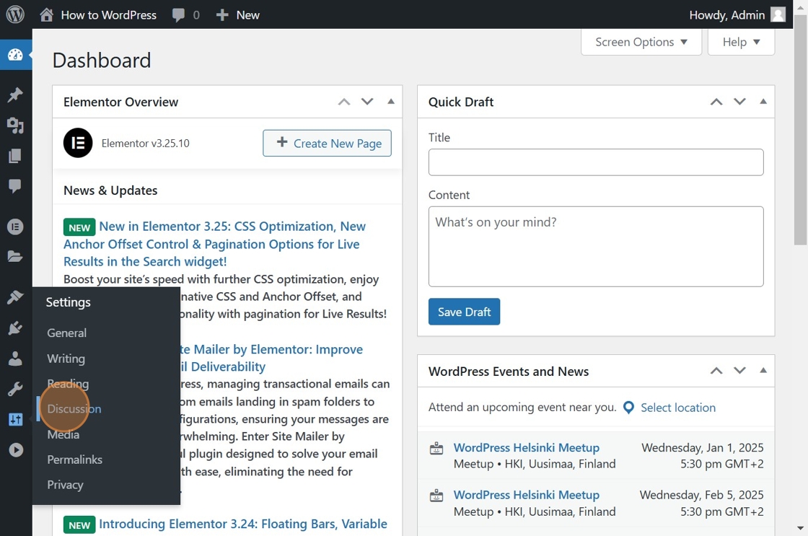Open the Settings sliders icon in sidebar

pyautogui.click(x=15, y=420)
